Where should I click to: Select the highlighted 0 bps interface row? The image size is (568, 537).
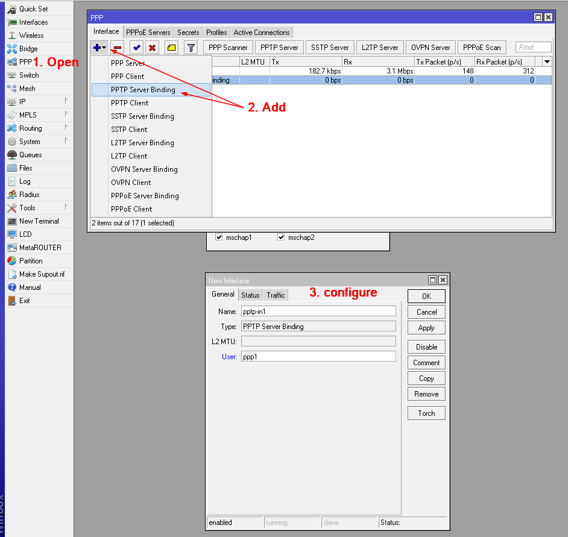pyautogui.click(x=382, y=80)
